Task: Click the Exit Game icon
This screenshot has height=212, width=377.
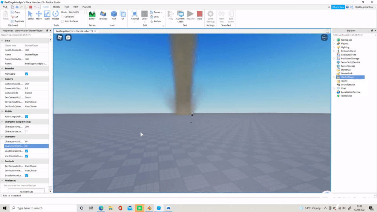Action: (231, 17)
